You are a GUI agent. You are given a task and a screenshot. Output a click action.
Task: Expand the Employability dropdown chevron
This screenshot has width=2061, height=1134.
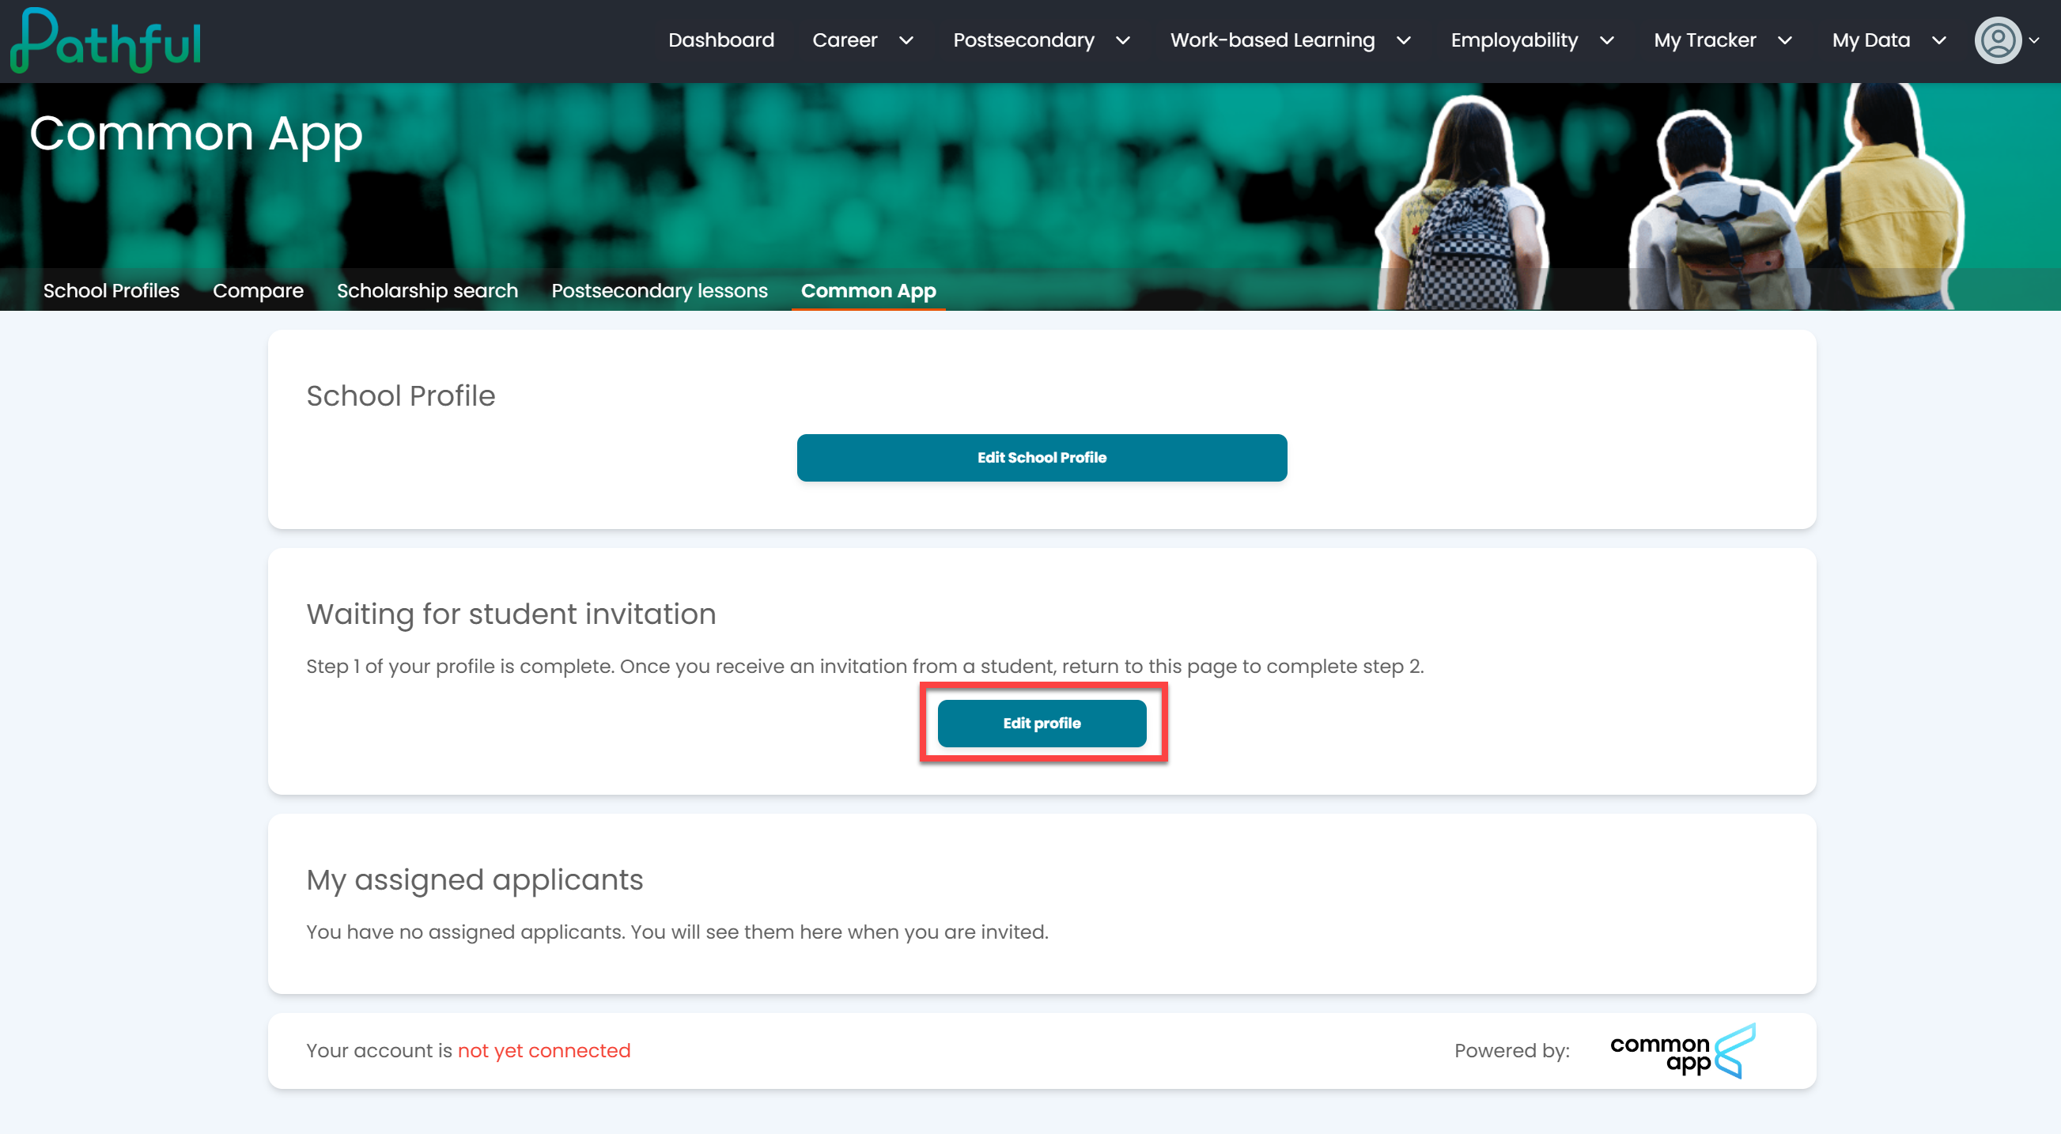[x=1607, y=41]
